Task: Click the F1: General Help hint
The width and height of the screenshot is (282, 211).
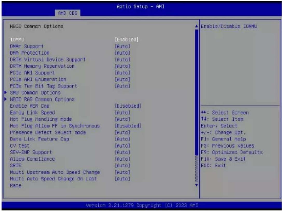Action: pyautogui.click(x=223, y=139)
